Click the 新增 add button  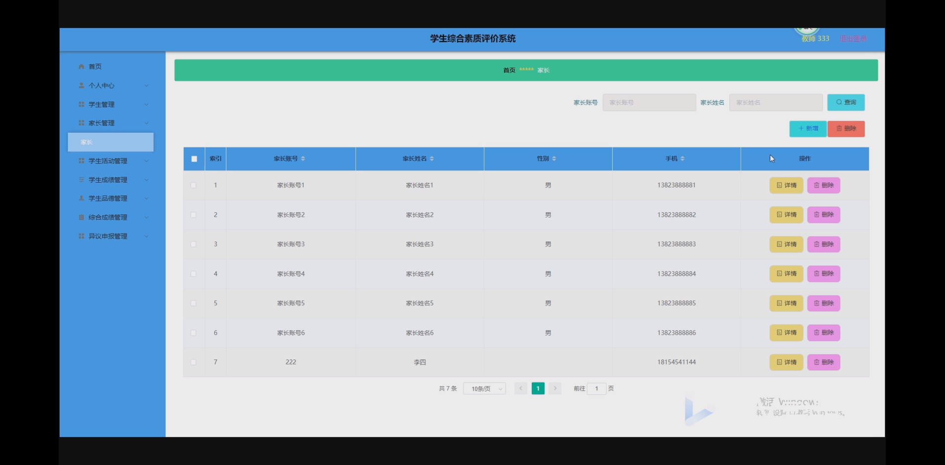click(808, 129)
